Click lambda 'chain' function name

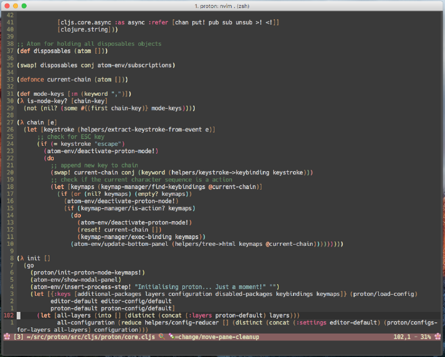pyautogui.click(x=35, y=122)
